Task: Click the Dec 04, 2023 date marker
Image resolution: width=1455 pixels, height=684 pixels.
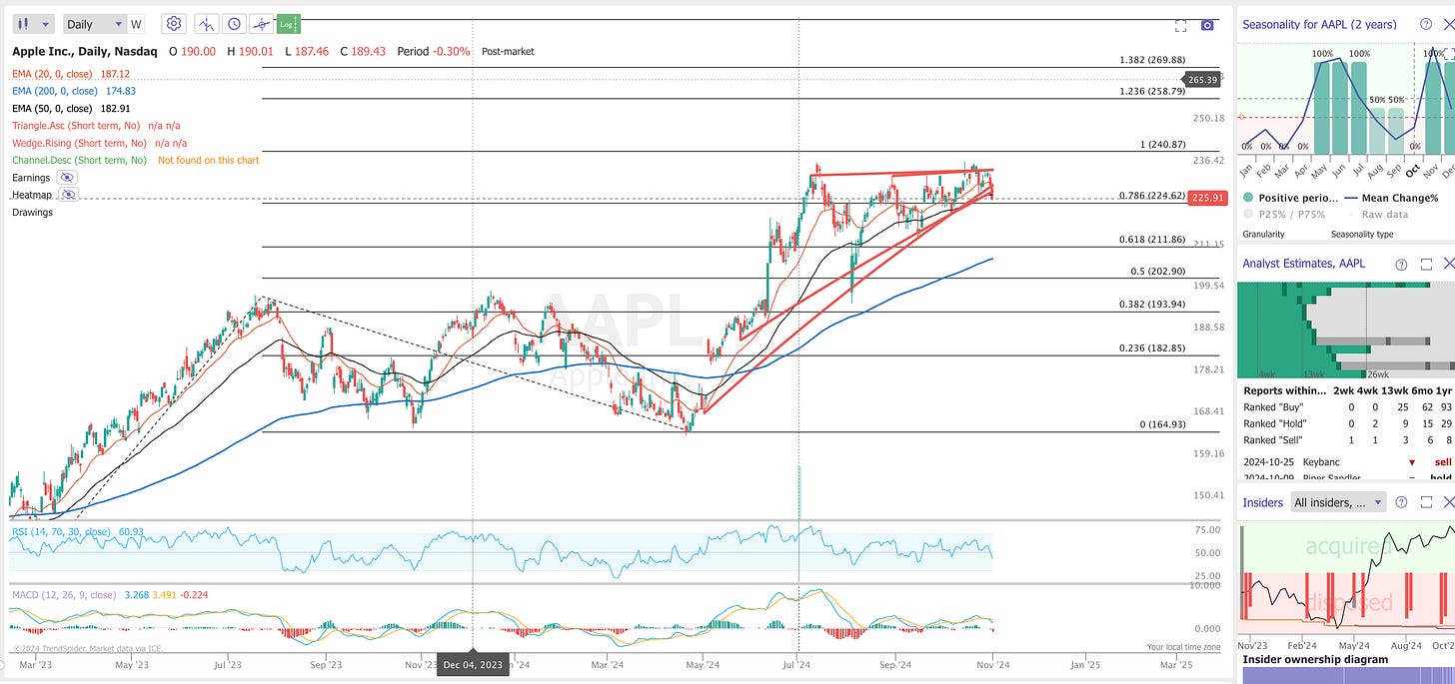Action: 473,665
